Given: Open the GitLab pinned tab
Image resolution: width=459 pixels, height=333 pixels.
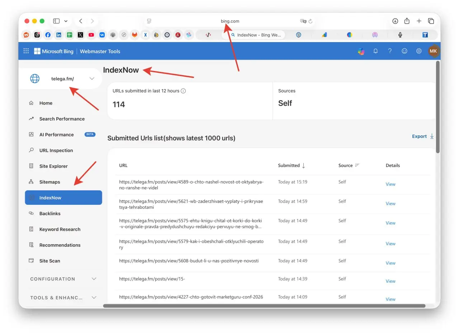Looking at the screenshot, I should pos(134,35).
